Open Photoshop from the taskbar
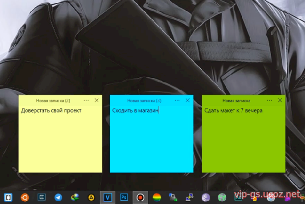This screenshot has width=305, height=204. [124, 198]
